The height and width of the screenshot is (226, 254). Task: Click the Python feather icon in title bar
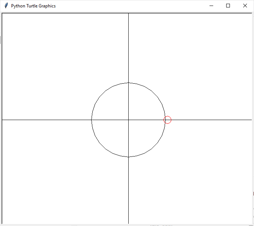(x=6, y=6)
